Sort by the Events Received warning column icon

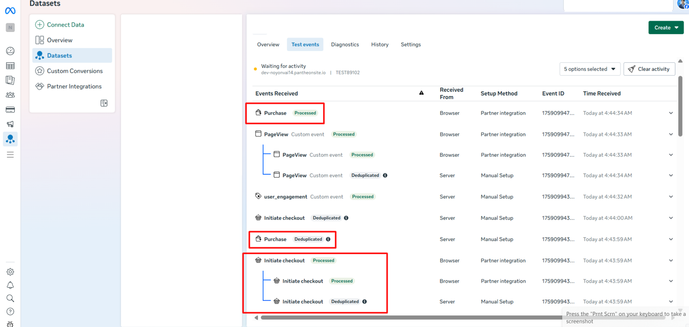421,93
